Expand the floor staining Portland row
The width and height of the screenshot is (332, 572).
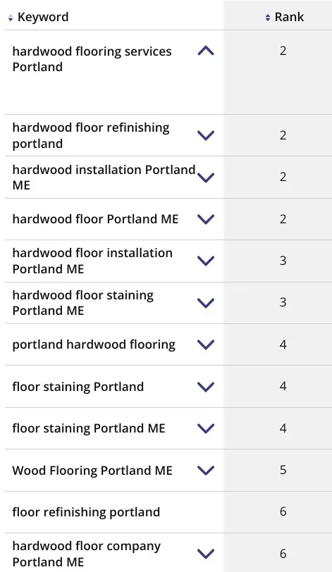[x=206, y=387]
